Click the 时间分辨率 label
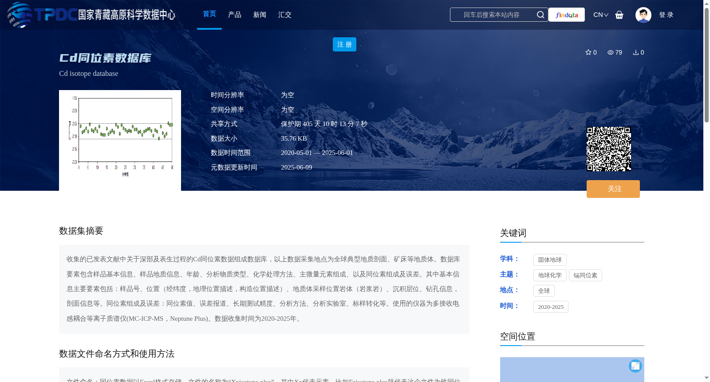Screen dimensions: 710x382 click(x=227, y=95)
